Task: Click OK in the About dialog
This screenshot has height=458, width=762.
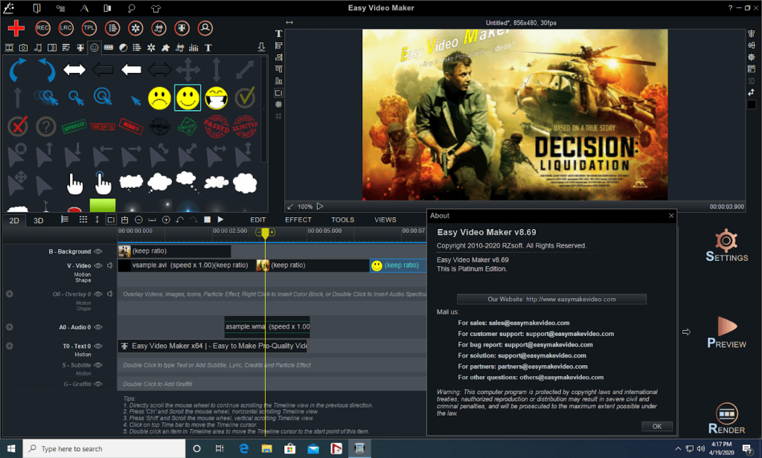Action: (656, 426)
